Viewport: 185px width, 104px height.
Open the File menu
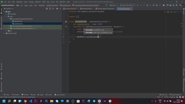click(x=5, y=2)
